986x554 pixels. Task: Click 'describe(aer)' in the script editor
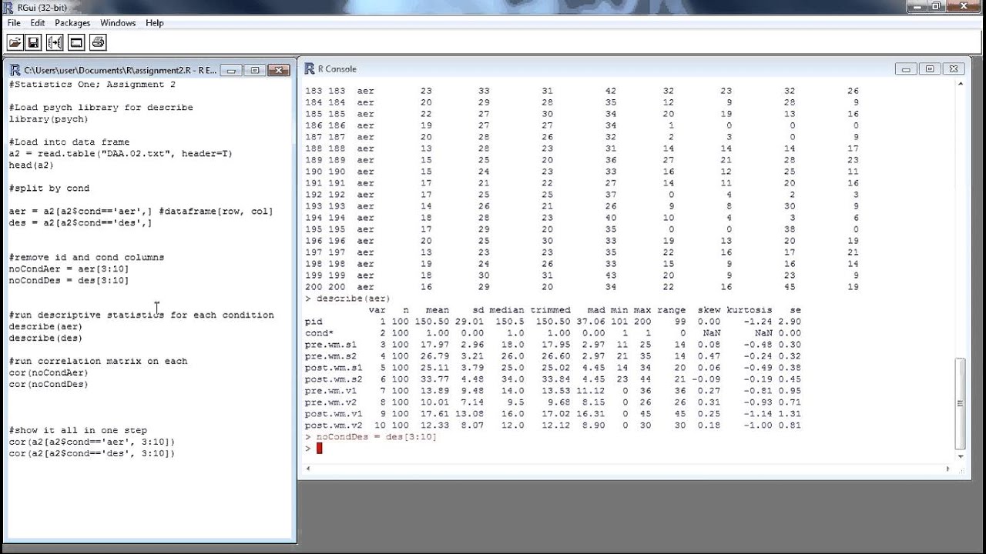[45, 327]
